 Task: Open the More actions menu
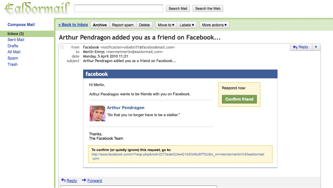click(x=214, y=25)
